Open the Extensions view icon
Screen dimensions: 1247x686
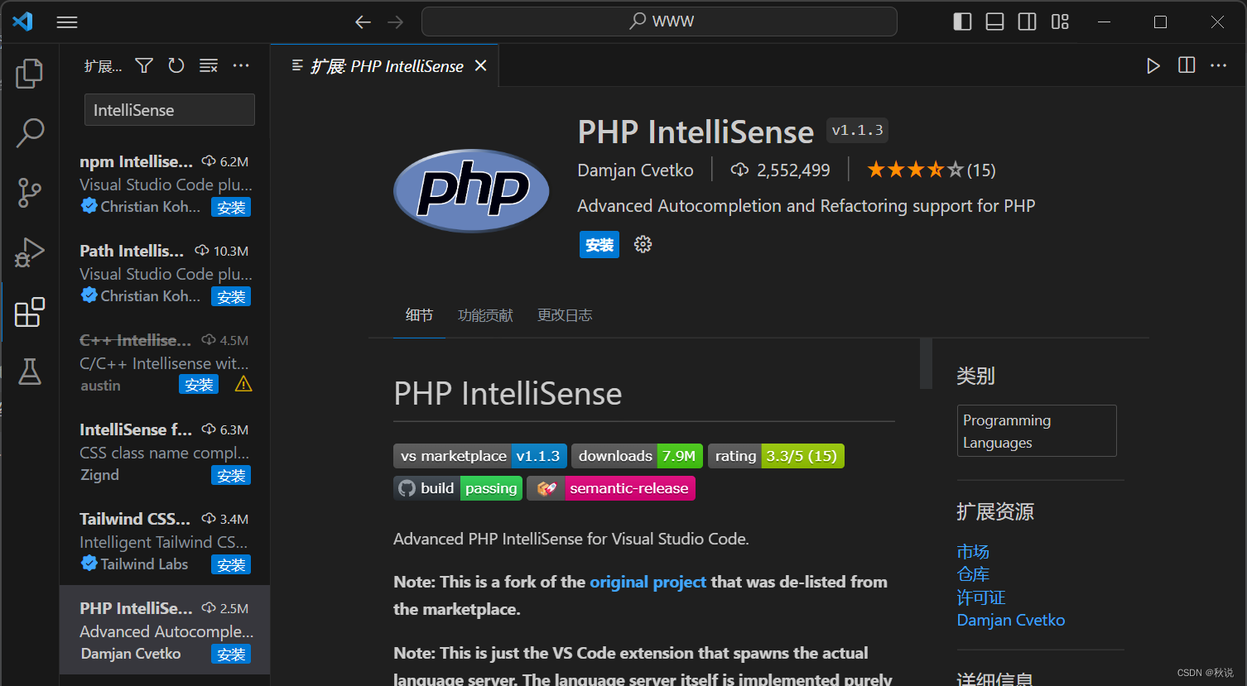30,312
